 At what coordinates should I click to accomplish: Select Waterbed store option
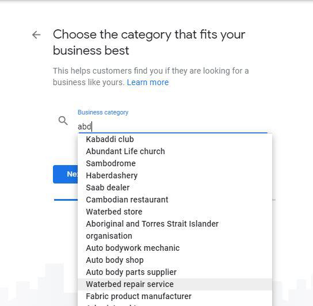coord(175,212)
